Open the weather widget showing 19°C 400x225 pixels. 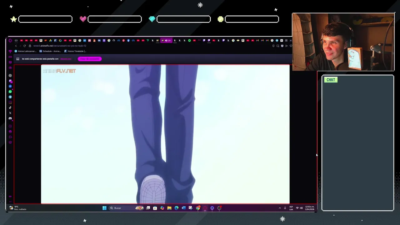[17, 208]
